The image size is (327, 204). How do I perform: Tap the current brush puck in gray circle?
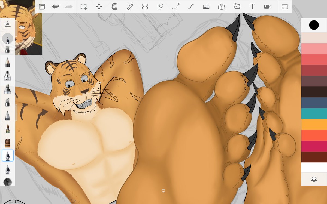(8, 39)
